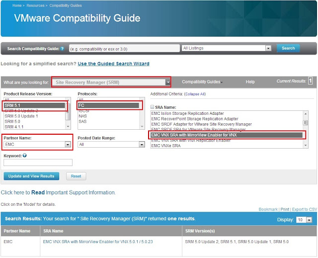This screenshot has height=258, width=318.
Task: Go to Home breadcrumb link
Action: point(17,5)
